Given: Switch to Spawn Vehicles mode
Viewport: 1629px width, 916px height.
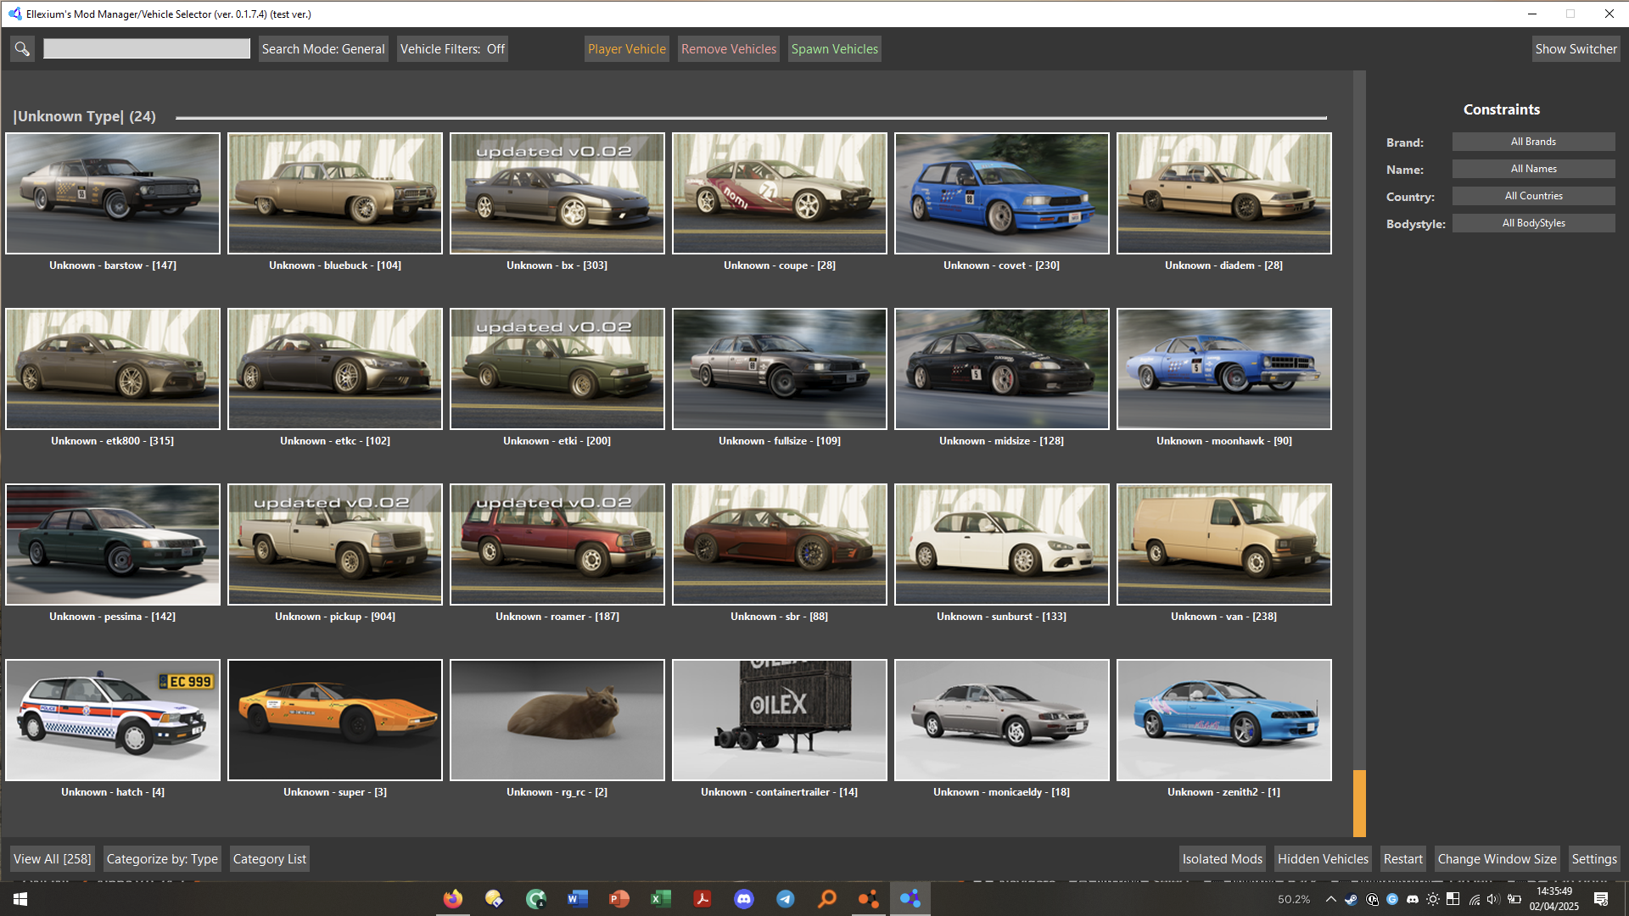Looking at the screenshot, I should 834,49.
